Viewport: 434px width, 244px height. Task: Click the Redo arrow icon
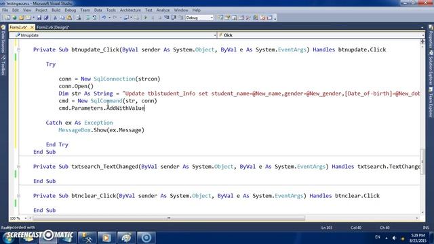(x=115, y=18)
